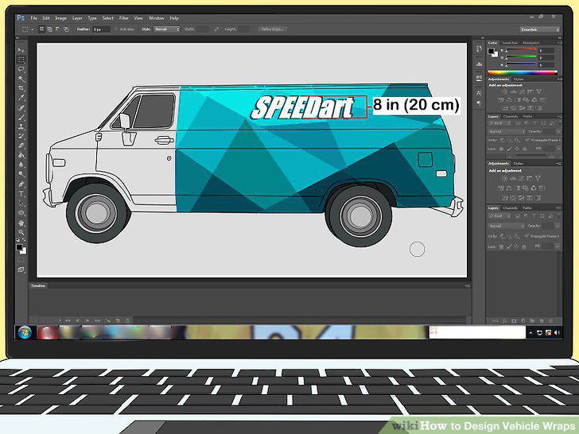Screen dimensions: 579x434
Task: Select the Clone Stamp tool
Action: (x=21, y=127)
